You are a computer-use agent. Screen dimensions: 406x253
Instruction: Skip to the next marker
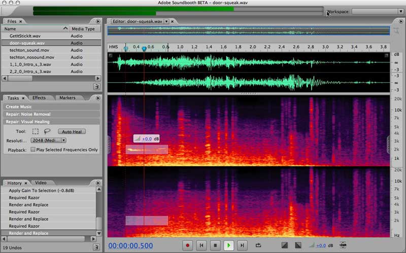pyautogui.click(x=243, y=245)
